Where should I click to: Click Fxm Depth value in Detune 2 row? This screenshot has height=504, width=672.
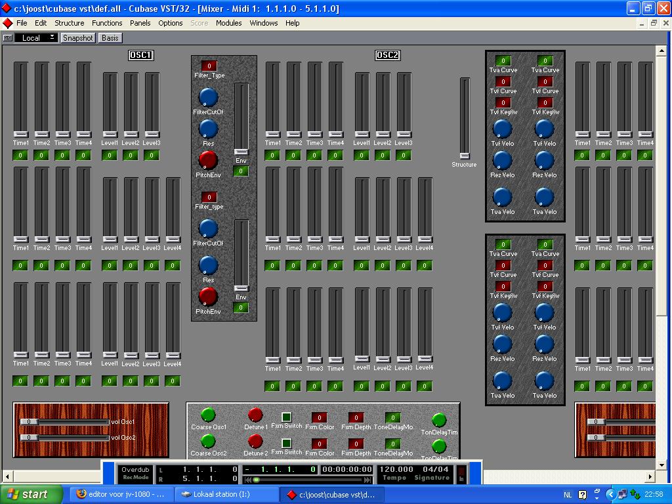(356, 444)
